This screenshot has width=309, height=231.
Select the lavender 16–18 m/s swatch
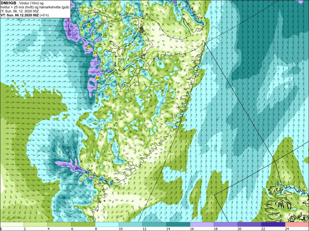[x=202, y=225]
